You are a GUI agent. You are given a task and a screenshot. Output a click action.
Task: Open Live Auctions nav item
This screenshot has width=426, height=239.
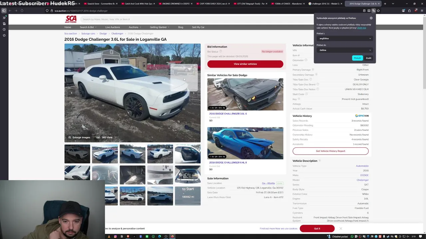pyautogui.click(x=112, y=27)
